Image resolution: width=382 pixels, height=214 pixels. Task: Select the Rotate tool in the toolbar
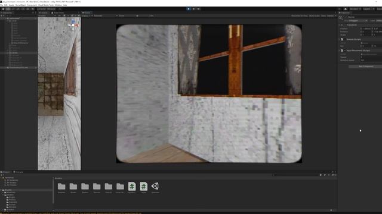click(13, 9)
